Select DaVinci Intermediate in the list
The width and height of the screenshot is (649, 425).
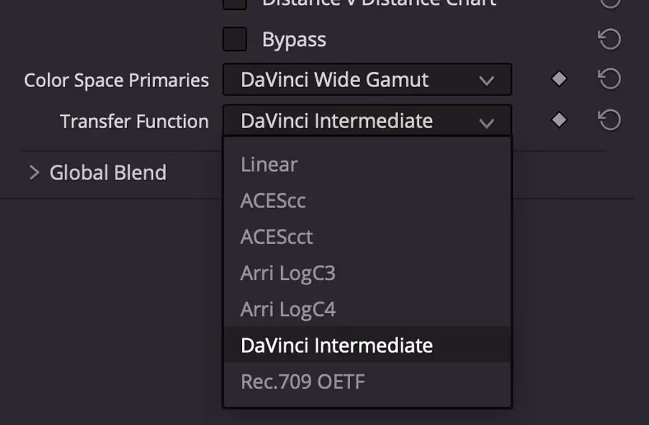[x=337, y=346]
